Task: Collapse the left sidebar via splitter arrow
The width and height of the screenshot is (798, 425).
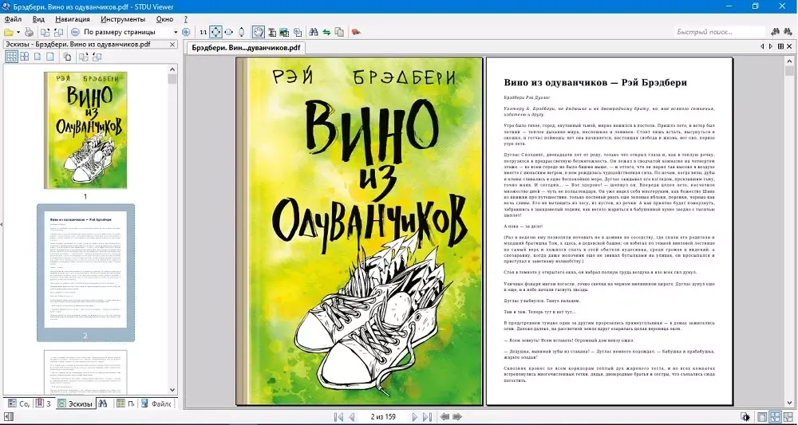Action: (x=2, y=225)
